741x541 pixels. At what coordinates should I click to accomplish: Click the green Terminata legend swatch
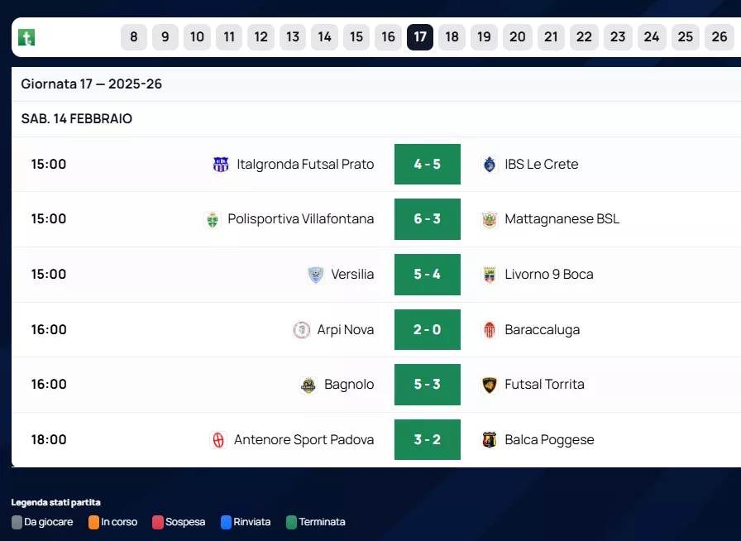291,522
